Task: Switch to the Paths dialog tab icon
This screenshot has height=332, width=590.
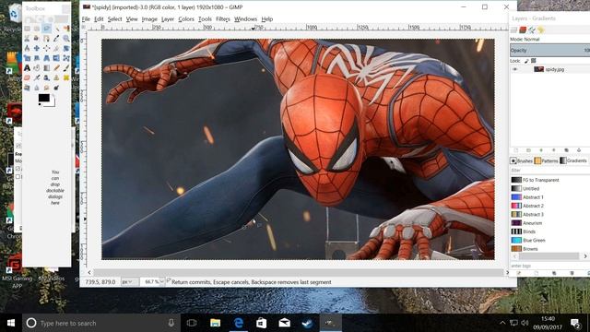Action: point(532,30)
